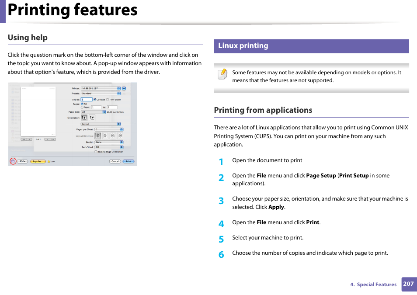Click the From page number field

96,107
